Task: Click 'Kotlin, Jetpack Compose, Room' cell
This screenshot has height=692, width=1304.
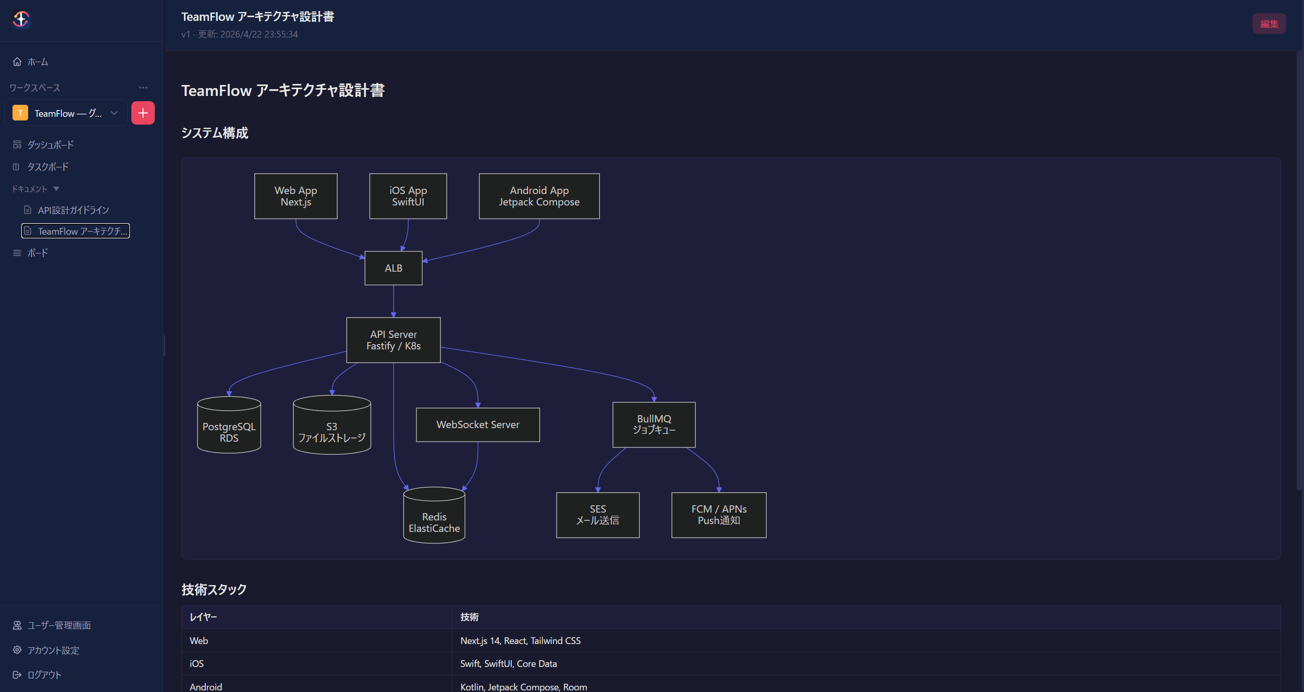Action: 866,684
